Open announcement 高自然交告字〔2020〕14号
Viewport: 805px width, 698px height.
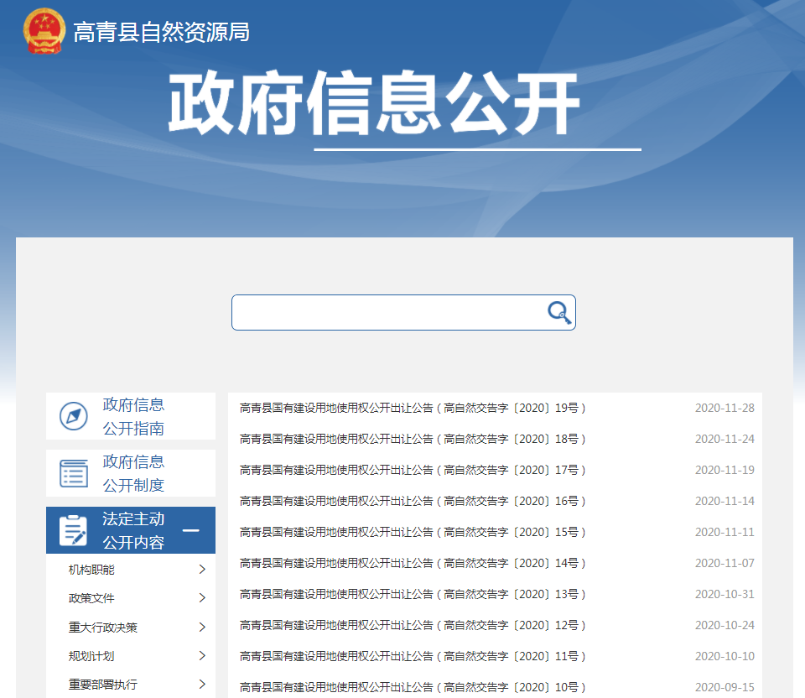[x=413, y=563]
